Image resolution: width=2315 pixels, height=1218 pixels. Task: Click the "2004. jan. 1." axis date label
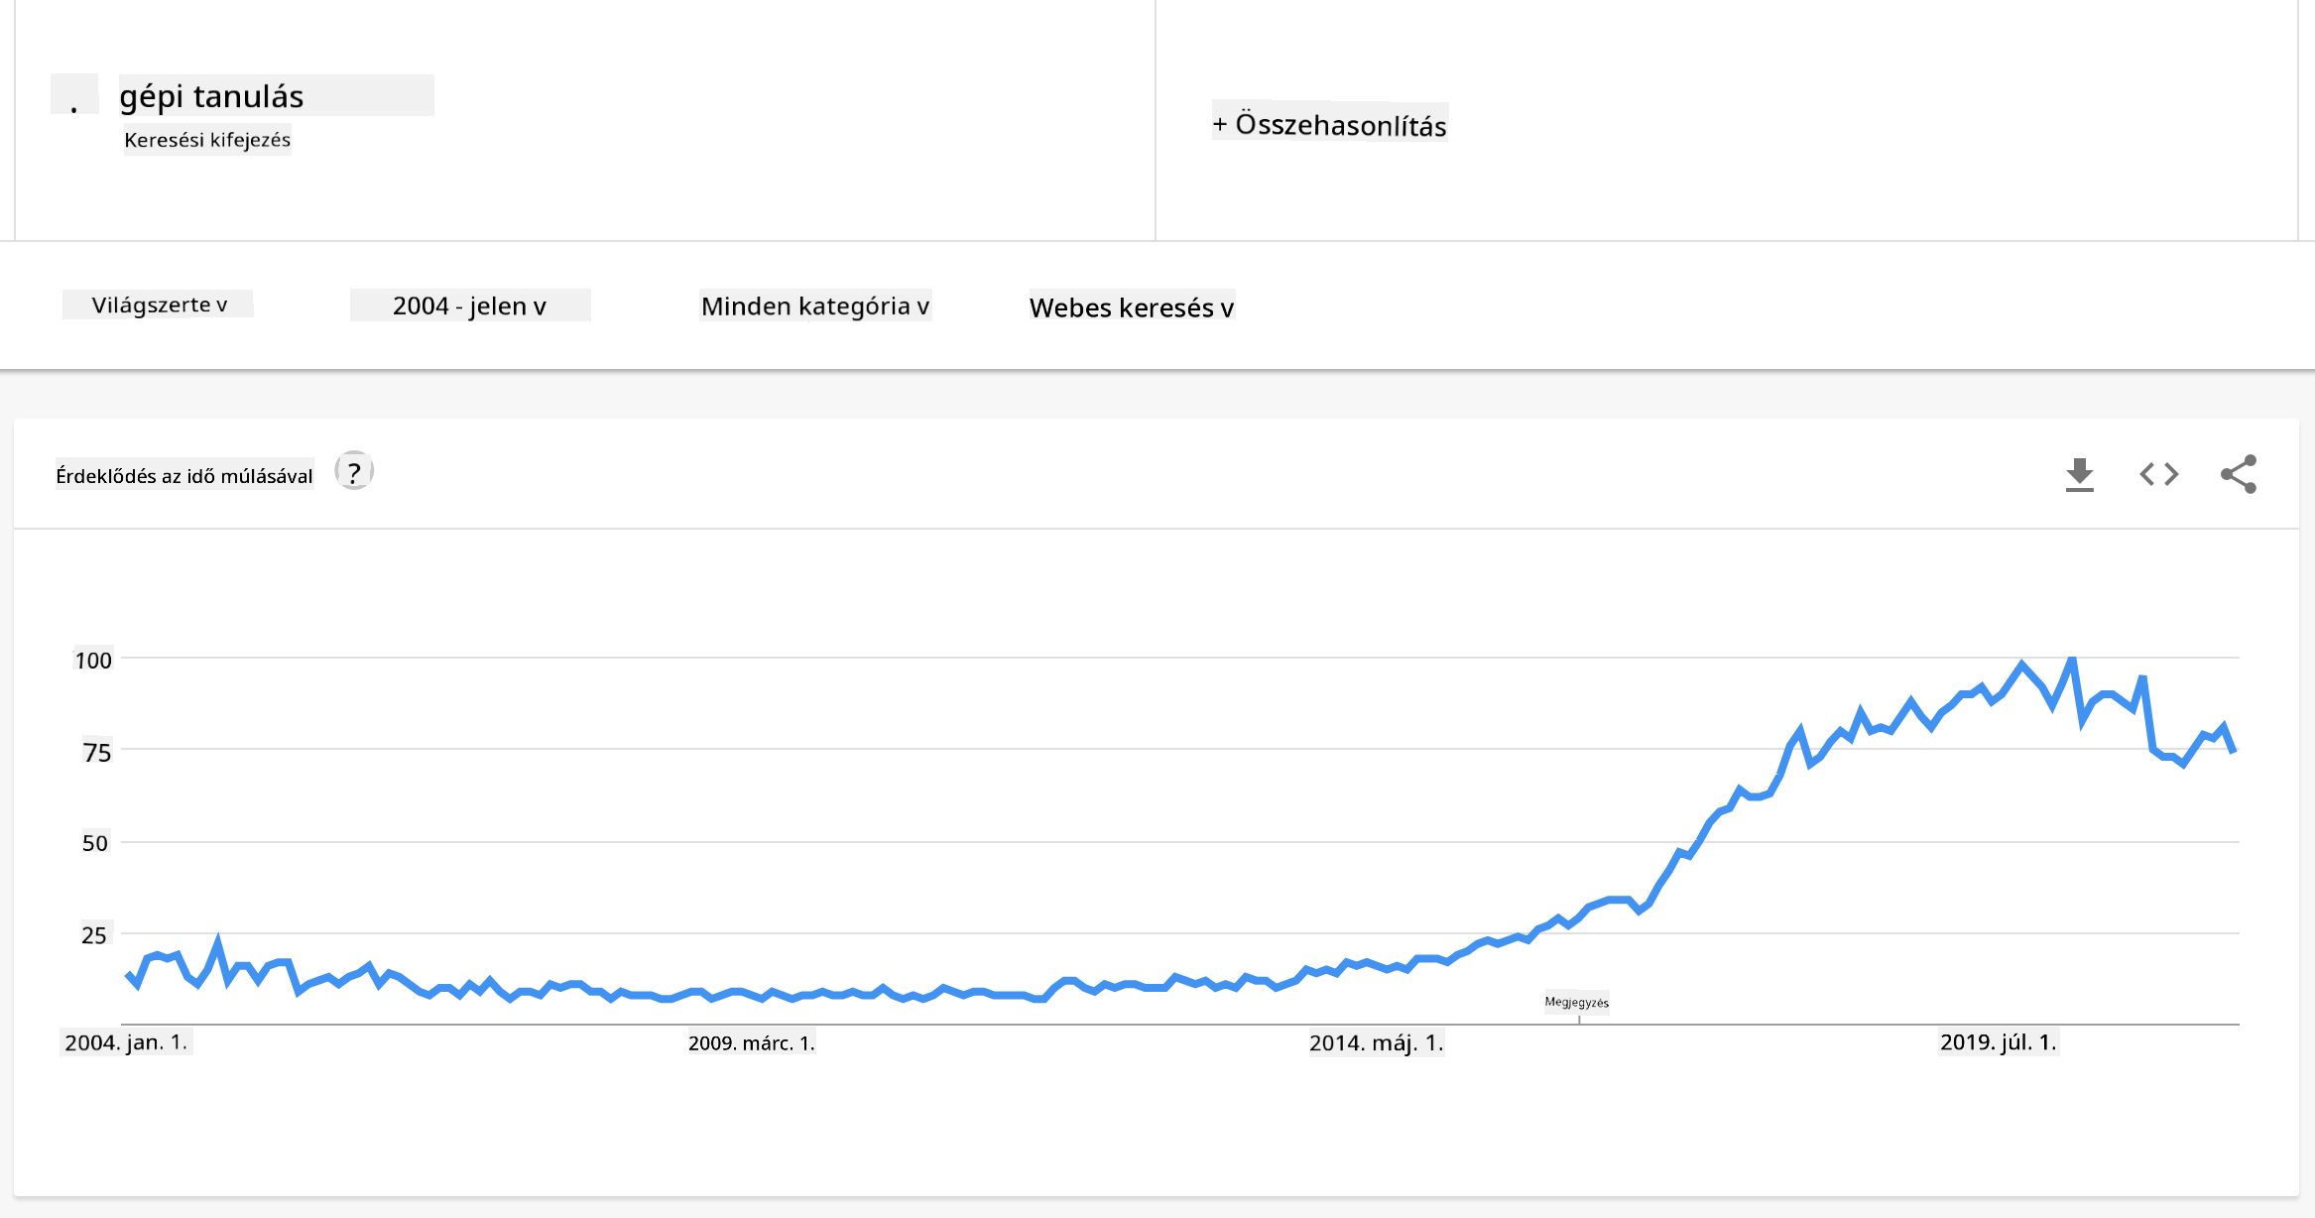[126, 1042]
